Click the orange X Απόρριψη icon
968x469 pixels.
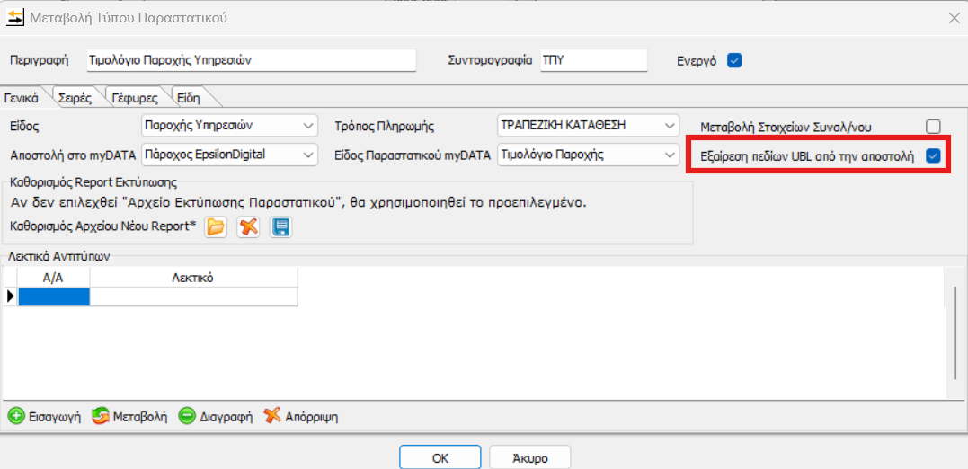(x=272, y=416)
